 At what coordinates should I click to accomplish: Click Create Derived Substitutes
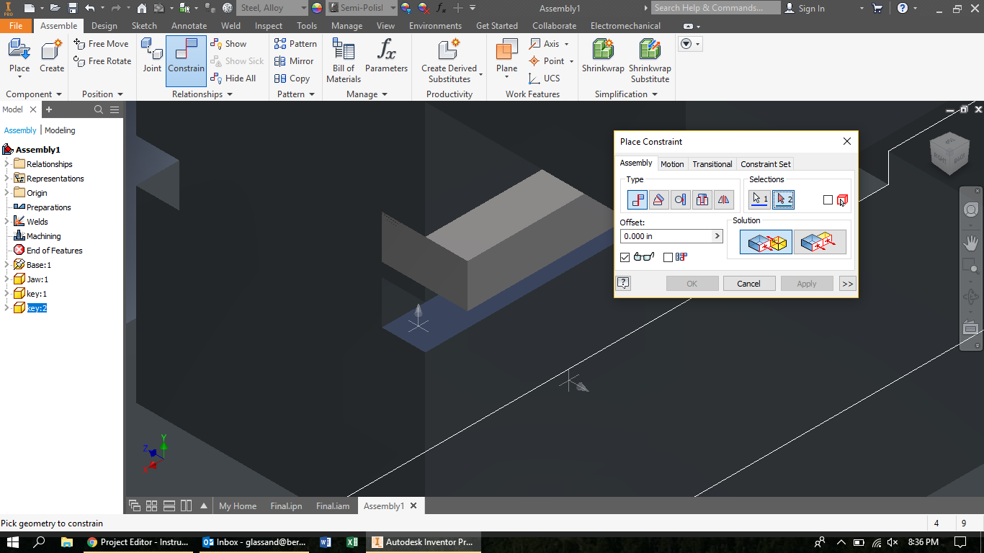point(449,60)
